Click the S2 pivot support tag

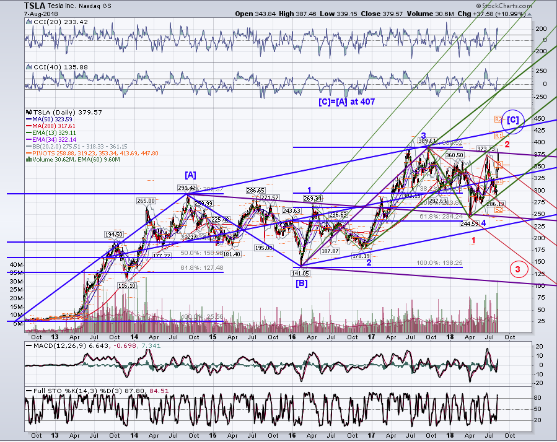tap(499, 210)
